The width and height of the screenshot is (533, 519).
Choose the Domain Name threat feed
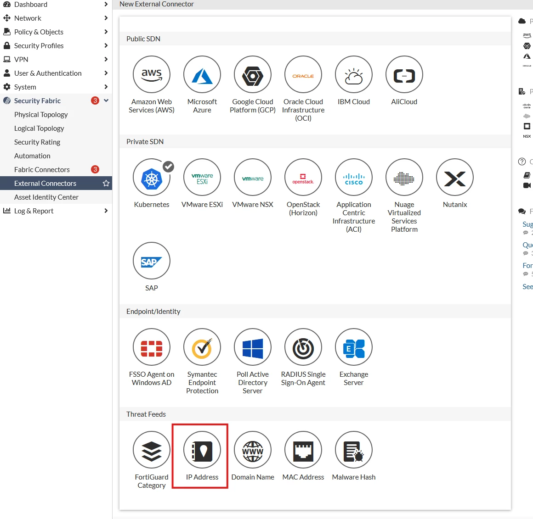point(253,450)
